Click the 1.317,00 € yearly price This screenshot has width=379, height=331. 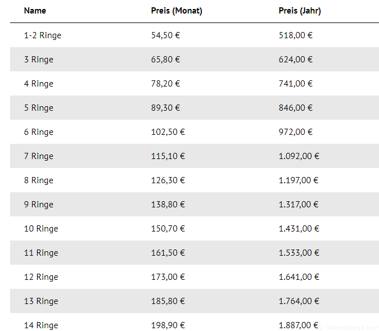[x=299, y=205]
